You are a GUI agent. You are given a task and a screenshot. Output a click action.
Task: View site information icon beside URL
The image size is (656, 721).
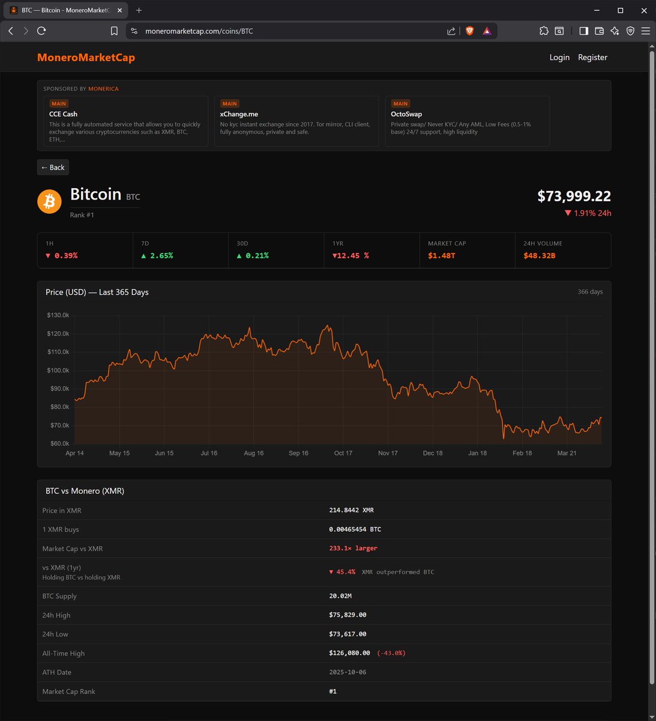tap(134, 31)
